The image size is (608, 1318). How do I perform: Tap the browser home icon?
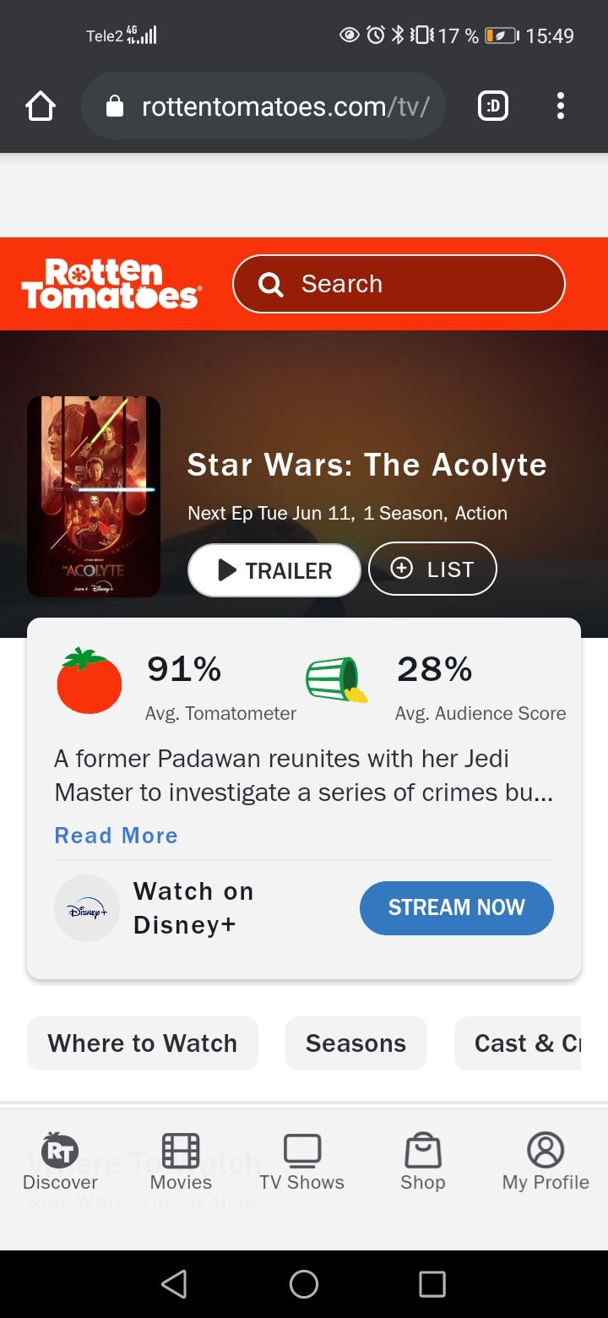41,106
